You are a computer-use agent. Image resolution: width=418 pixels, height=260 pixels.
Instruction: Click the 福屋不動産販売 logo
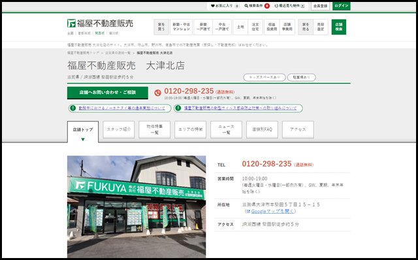click(x=100, y=24)
